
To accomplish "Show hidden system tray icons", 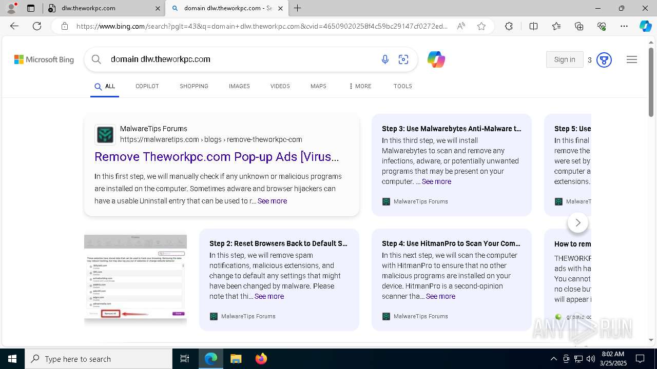I will point(553,359).
